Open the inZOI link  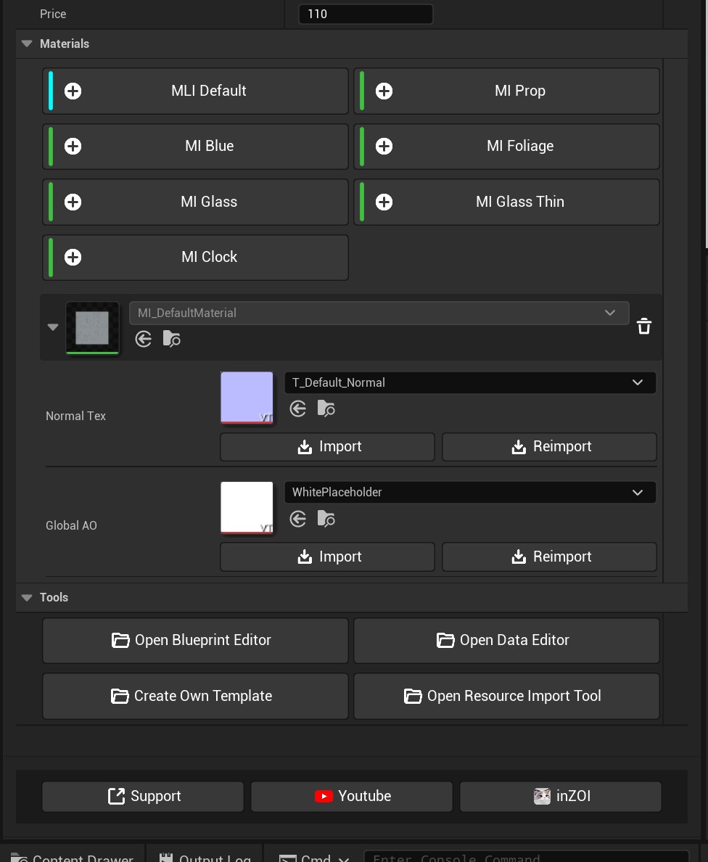point(561,797)
